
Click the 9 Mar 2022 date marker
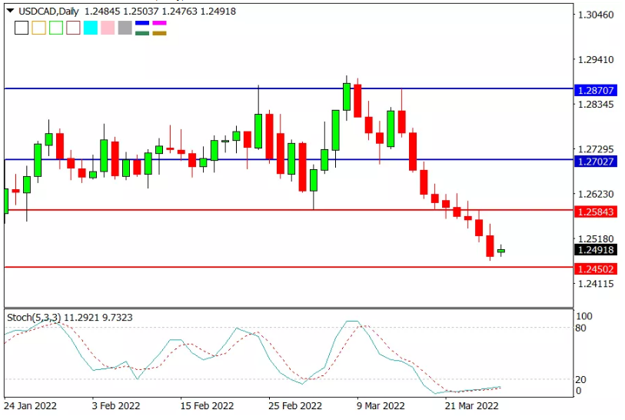click(381, 406)
